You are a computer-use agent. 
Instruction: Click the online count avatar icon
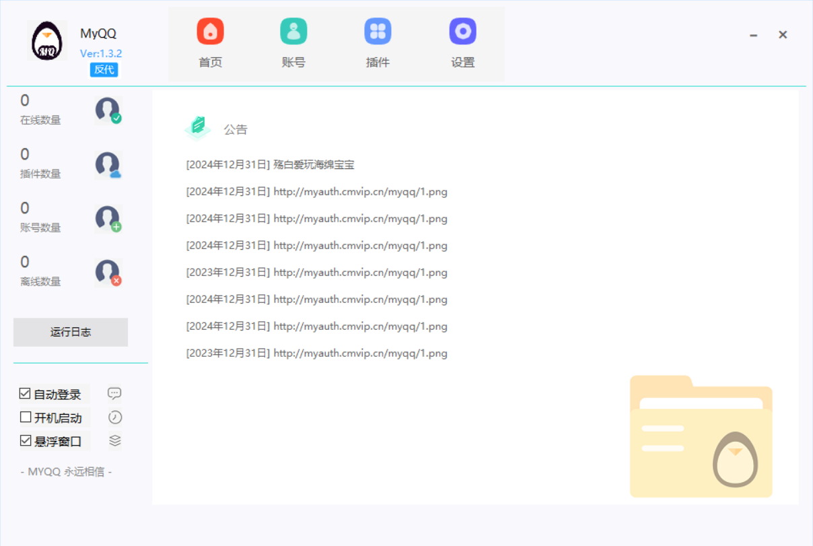pyautogui.click(x=108, y=110)
